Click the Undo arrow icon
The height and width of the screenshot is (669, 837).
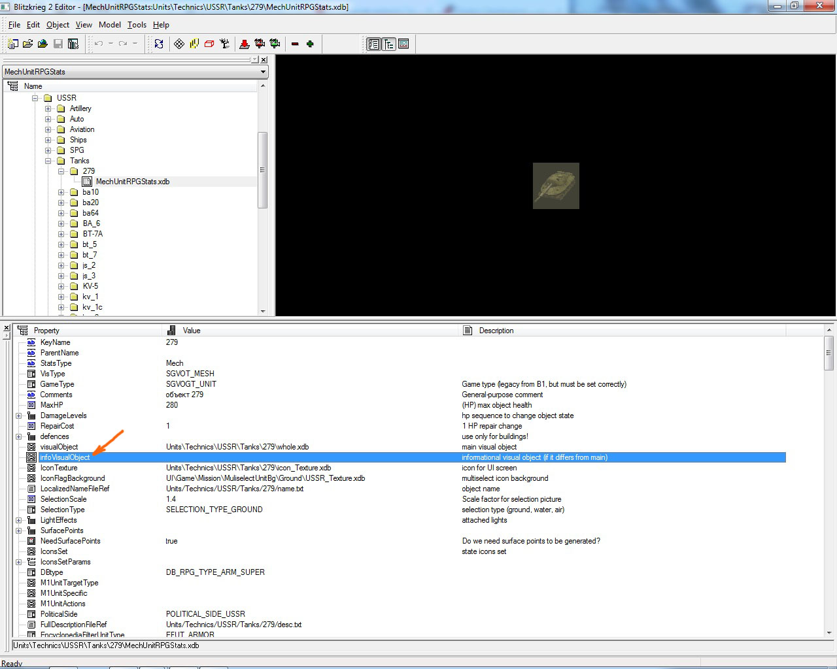(99, 44)
